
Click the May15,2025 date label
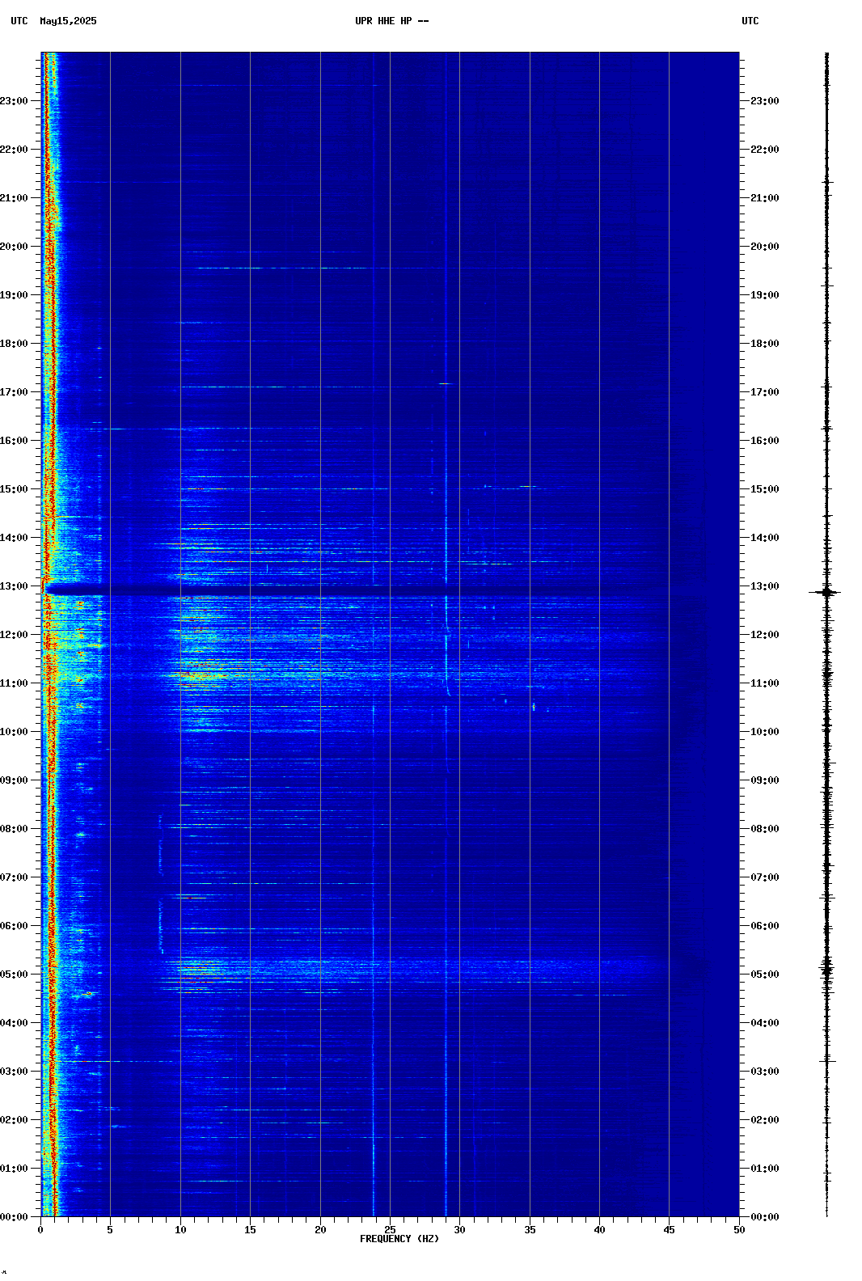point(68,21)
